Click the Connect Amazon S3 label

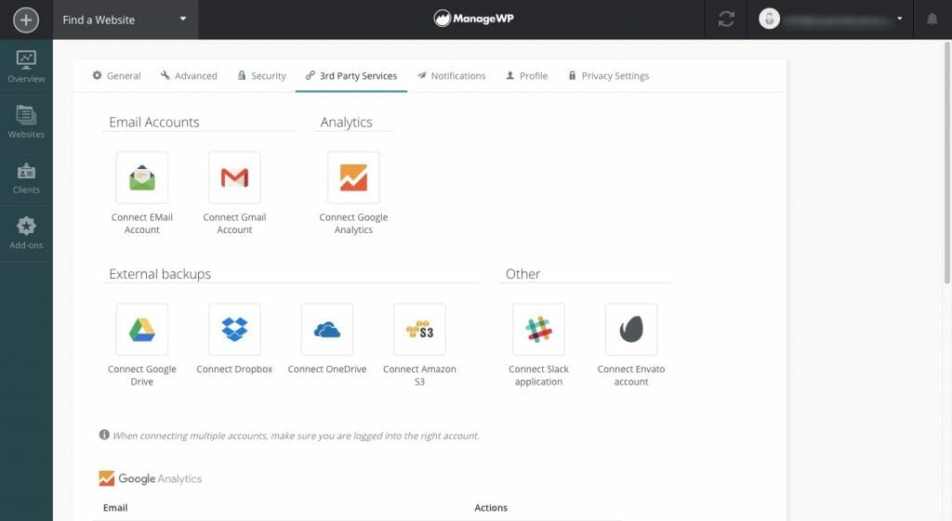point(419,375)
